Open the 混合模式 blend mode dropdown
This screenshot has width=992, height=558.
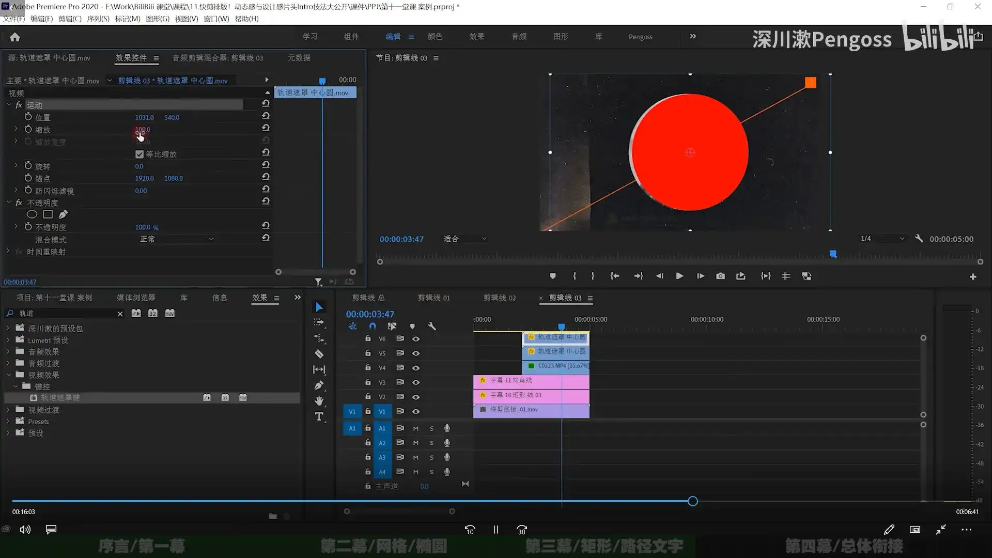[176, 239]
